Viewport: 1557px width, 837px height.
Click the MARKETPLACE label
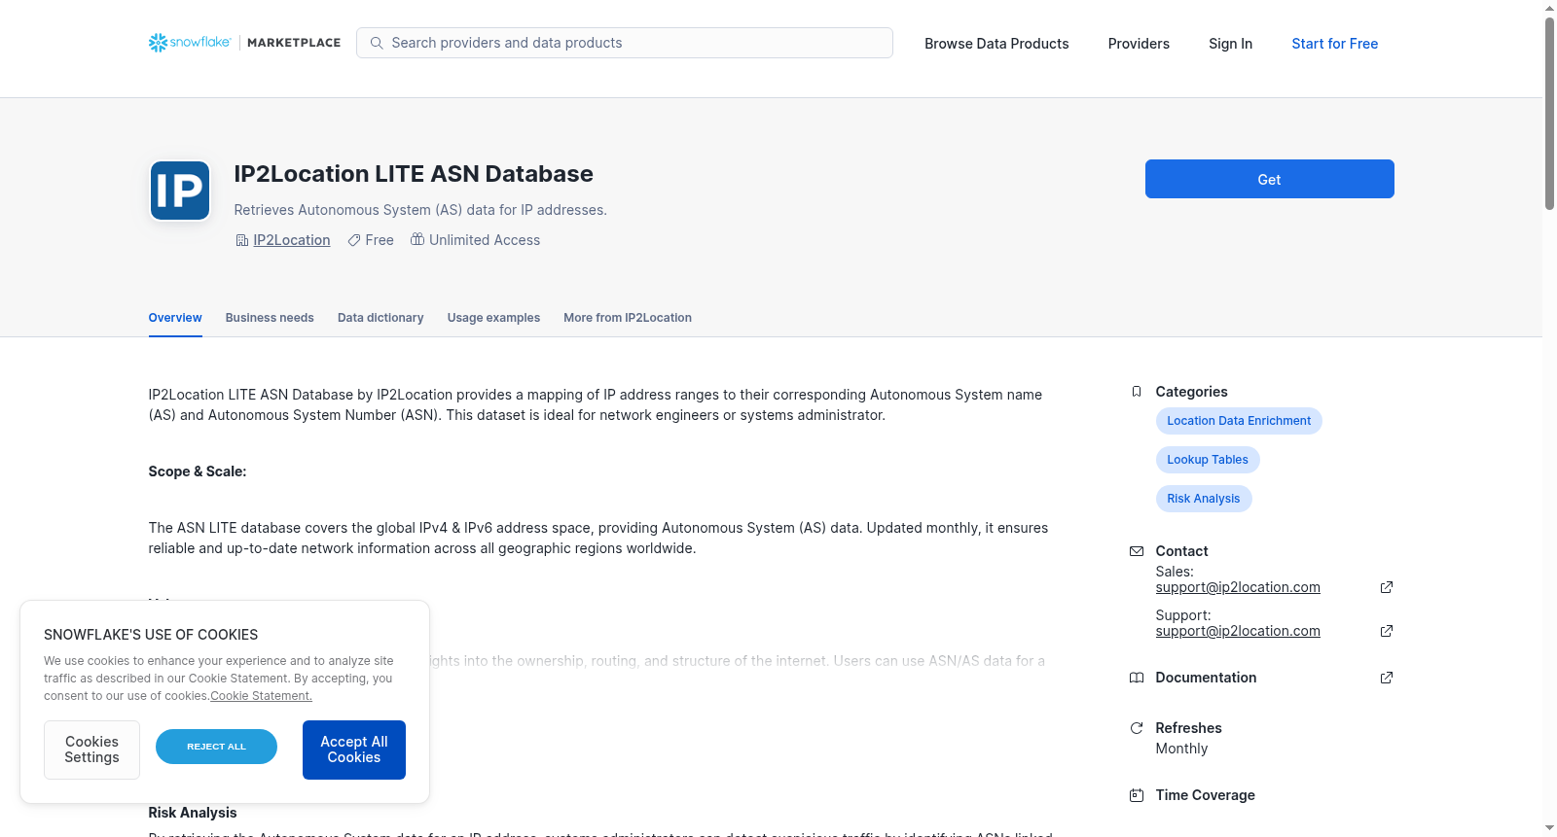pos(294,43)
